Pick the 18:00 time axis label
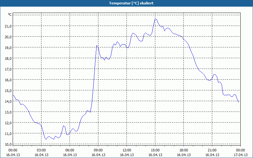Screen dimensions: 253x158 [x=184, y=150]
